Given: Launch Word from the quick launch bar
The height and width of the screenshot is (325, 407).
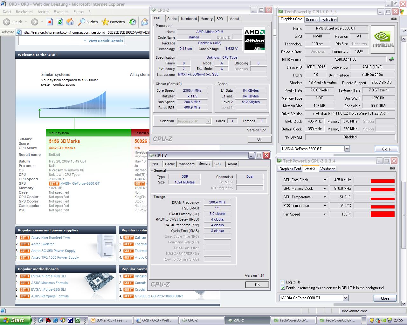Looking at the screenshot, I should 70,320.
